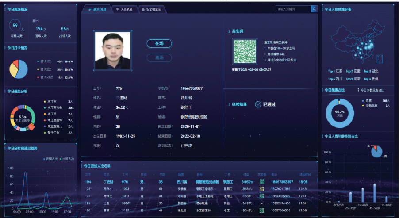Screen dimensions: 399x218
Task: Click the 59 on-site headcount circle
Action: pyautogui.click(x=15, y=26)
